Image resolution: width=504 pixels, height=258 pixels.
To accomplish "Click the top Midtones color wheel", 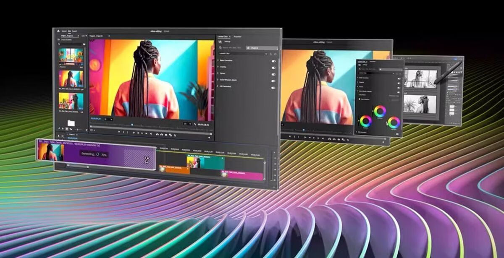I will [x=380, y=111].
